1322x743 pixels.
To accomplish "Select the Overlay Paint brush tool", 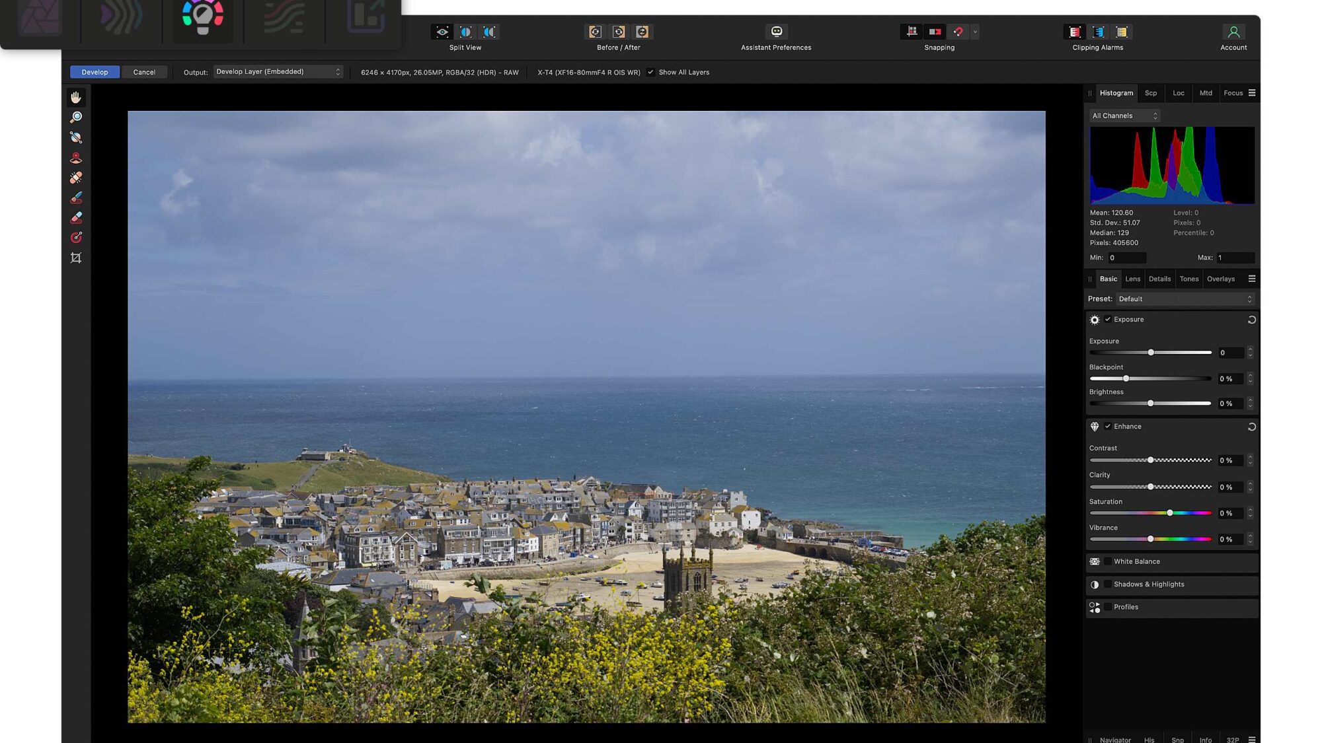I will pos(76,197).
